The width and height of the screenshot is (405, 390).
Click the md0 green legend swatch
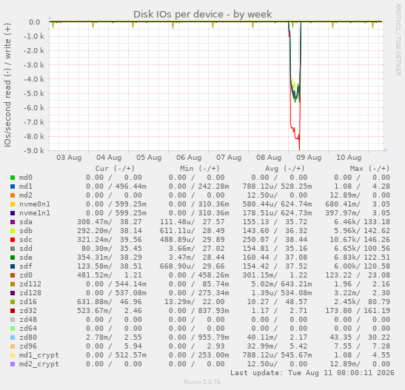coord(13,178)
